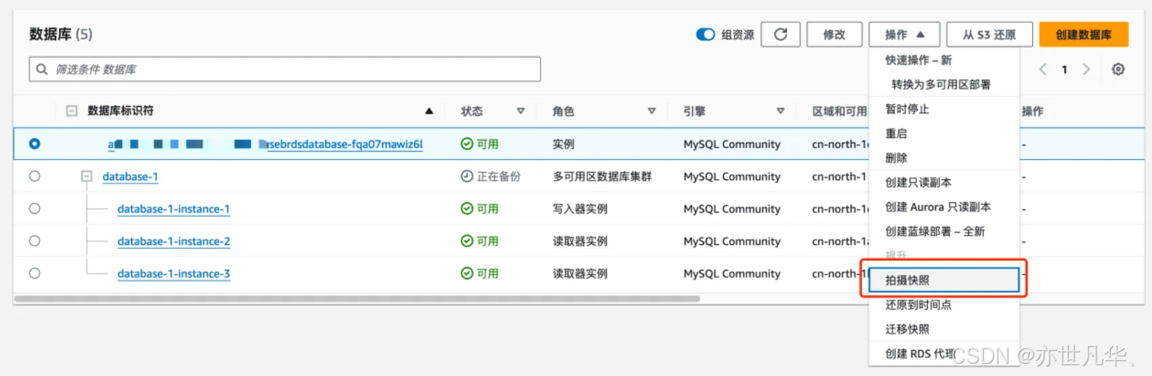1152x376 pixels.
Task: Collapse the database-1 cluster tree
Action: point(86,177)
